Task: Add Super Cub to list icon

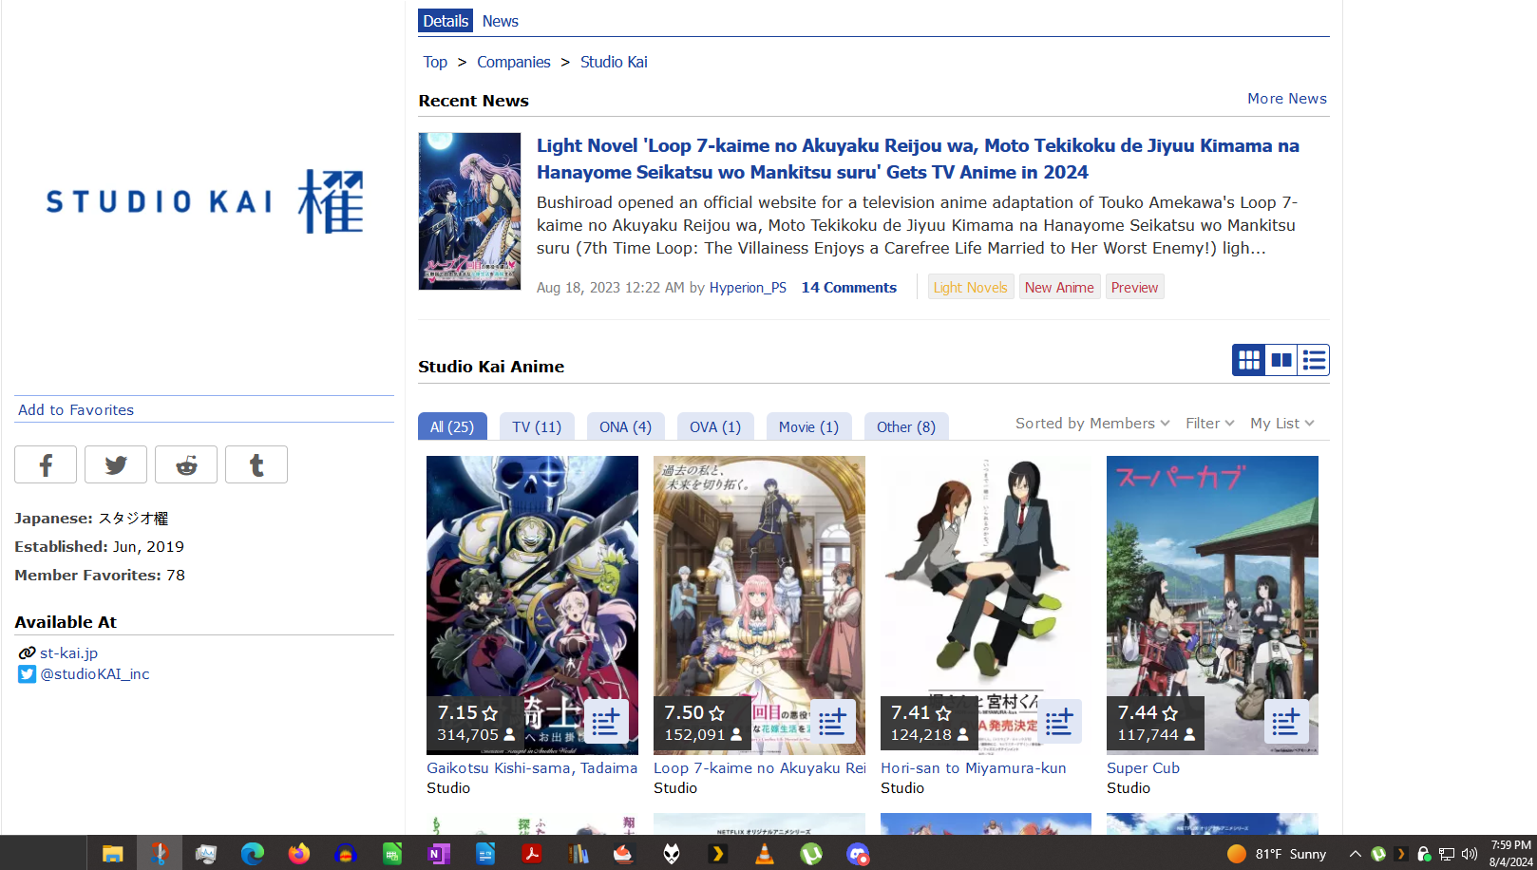Action: (x=1286, y=722)
